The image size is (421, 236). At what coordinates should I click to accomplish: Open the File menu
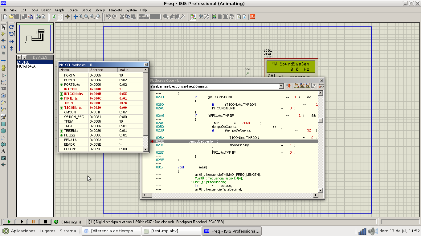point(4,10)
